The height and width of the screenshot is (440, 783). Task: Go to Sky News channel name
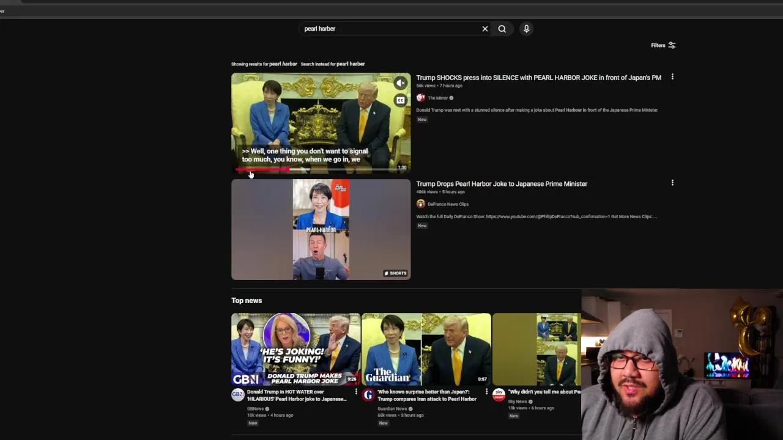click(517, 402)
